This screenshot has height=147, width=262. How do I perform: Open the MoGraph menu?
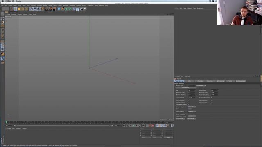(x=65, y=6)
